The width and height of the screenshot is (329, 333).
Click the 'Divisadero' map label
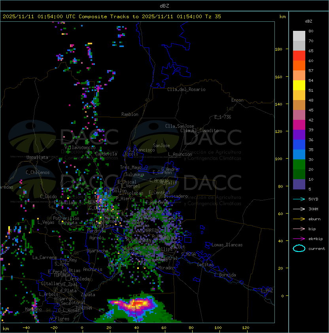176,196
